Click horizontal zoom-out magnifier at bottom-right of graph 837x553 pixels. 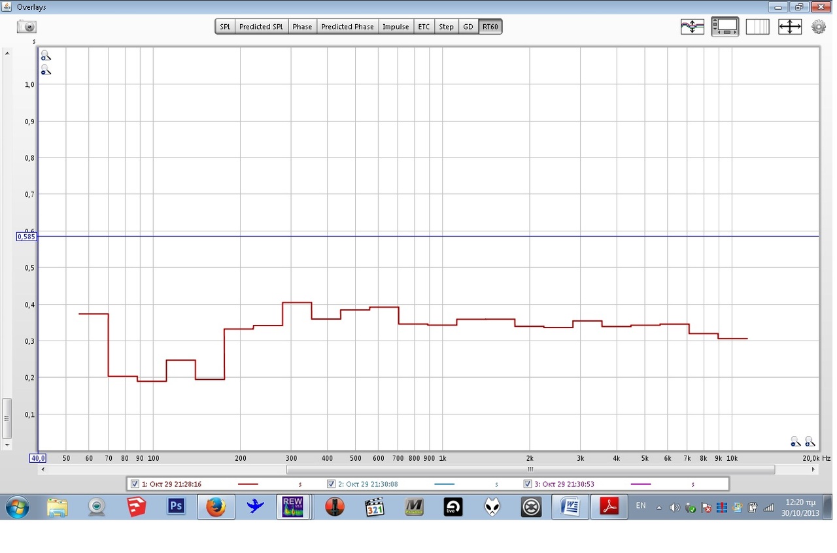(x=795, y=442)
